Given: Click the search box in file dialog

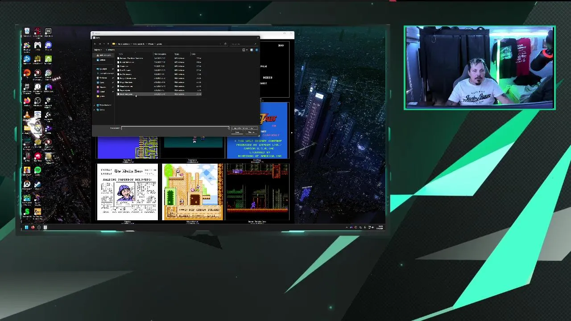Looking at the screenshot, I should pos(243,44).
